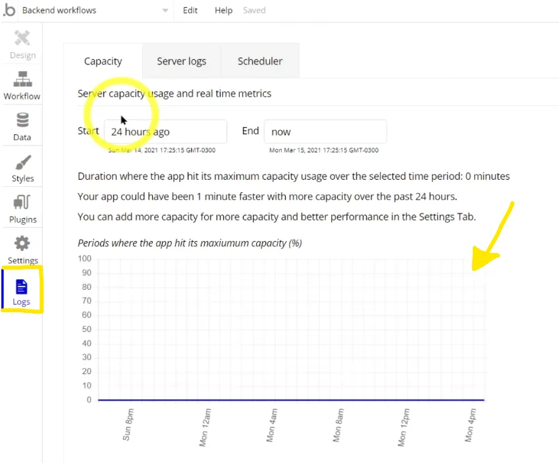This screenshot has height=463, width=559.
Task: Click the blue capacity line in chart
Action: click(x=290, y=400)
